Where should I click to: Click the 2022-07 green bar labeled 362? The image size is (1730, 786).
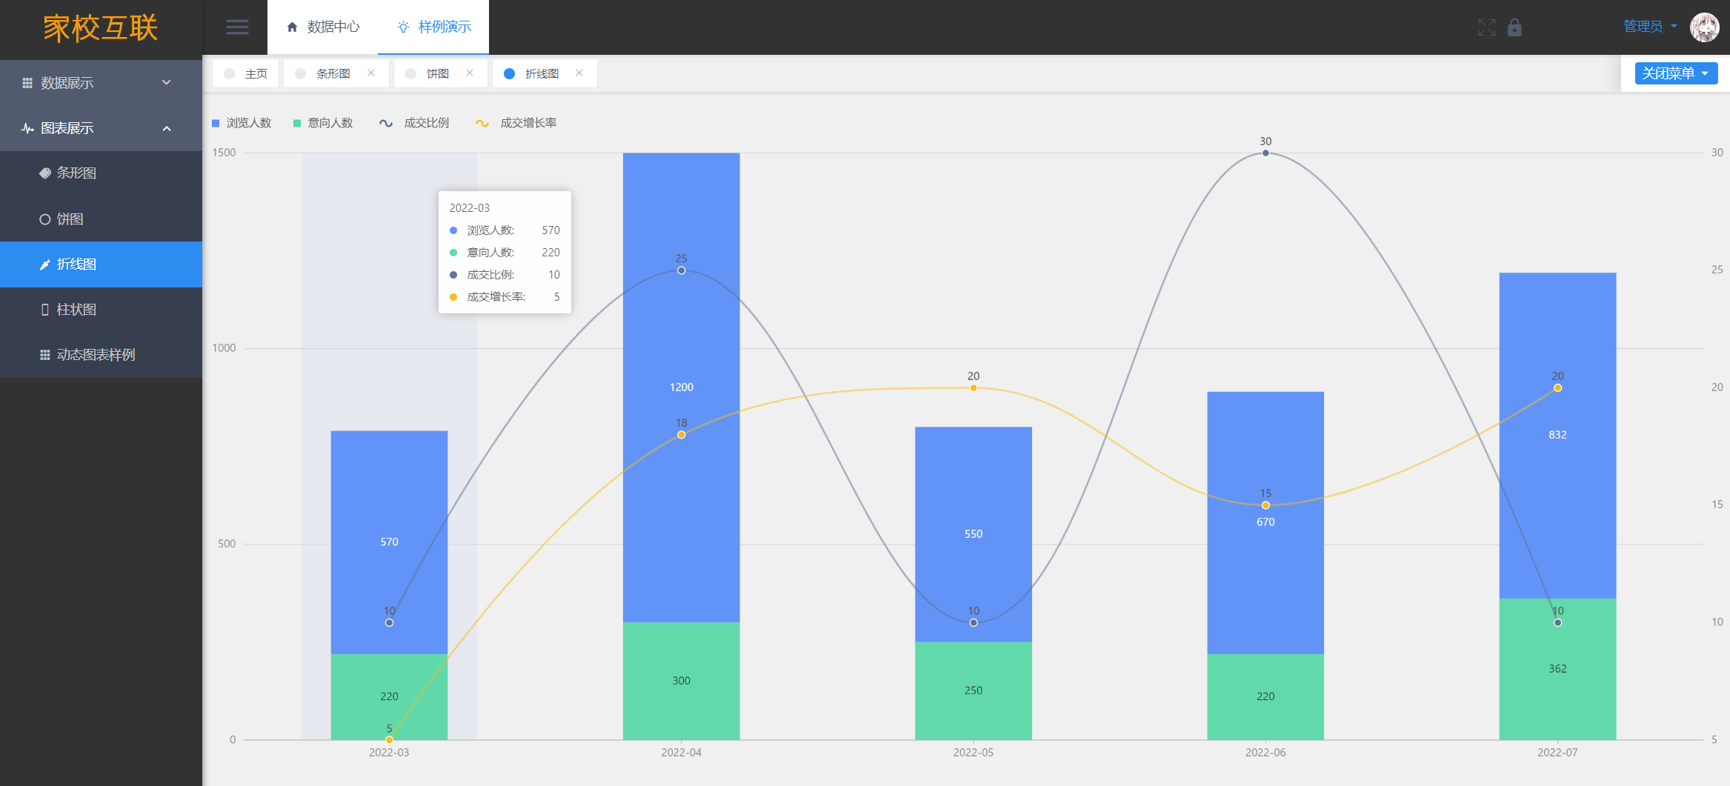click(1557, 669)
